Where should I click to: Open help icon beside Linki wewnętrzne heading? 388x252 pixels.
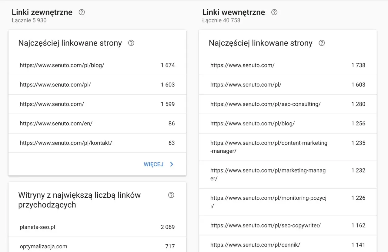coord(274,12)
